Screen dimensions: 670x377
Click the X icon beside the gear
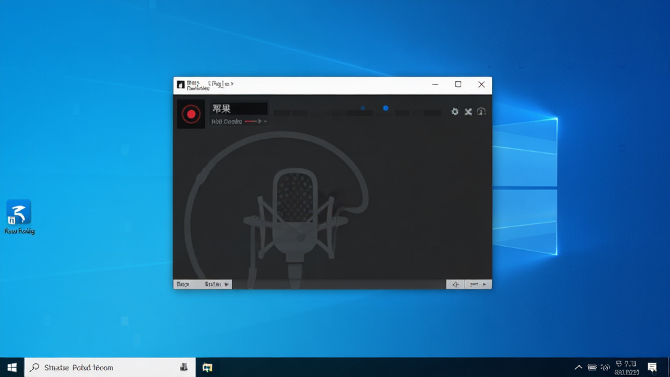[x=468, y=111]
